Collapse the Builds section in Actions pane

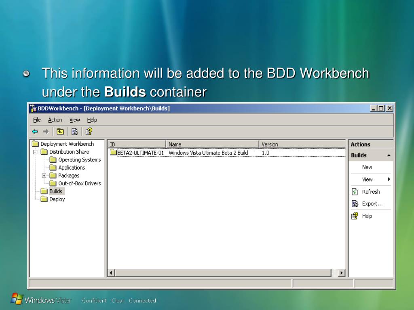(x=389, y=155)
